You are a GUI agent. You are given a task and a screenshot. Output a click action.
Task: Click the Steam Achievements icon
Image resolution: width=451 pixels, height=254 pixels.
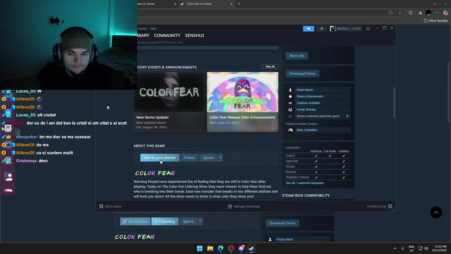[290, 96]
